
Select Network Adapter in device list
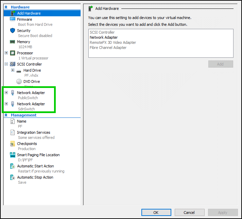tap(104, 38)
